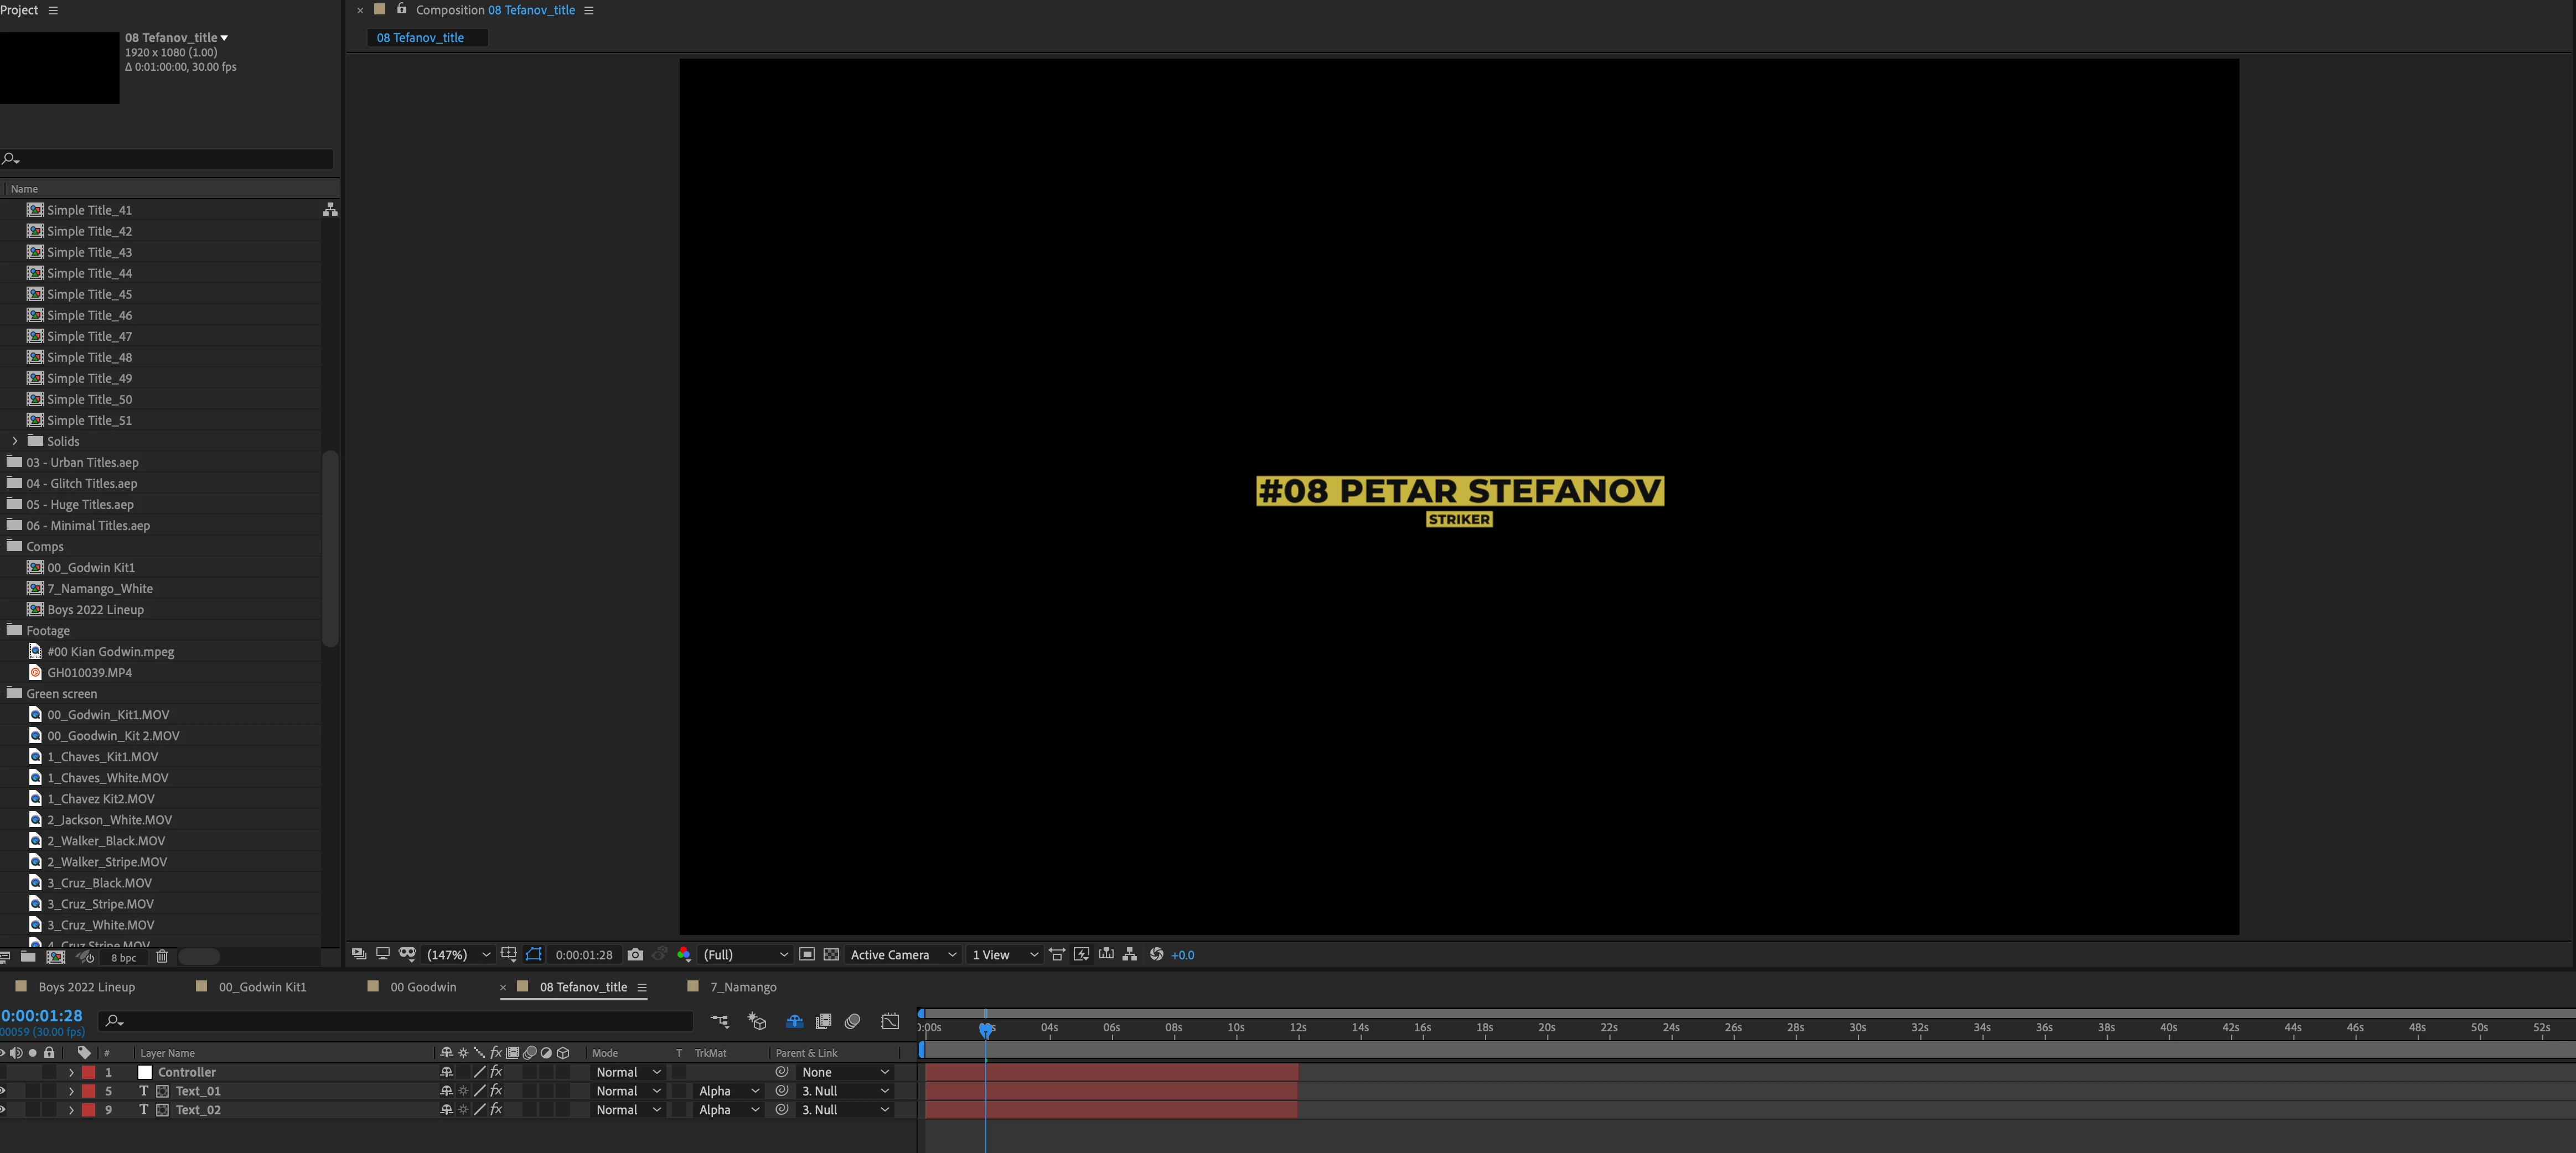Click the Composition Mini-Flowchart icon
The image size is (2576, 1153).
(x=720, y=1021)
